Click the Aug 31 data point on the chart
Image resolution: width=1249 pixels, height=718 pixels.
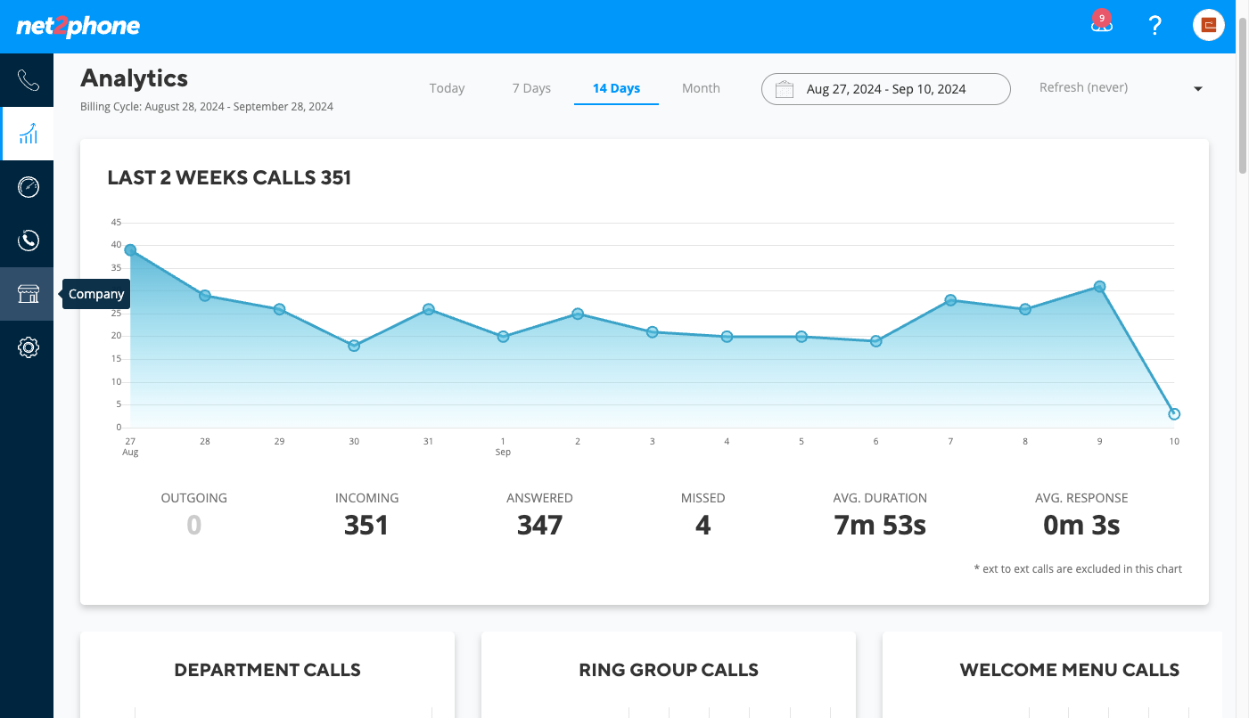pos(429,309)
